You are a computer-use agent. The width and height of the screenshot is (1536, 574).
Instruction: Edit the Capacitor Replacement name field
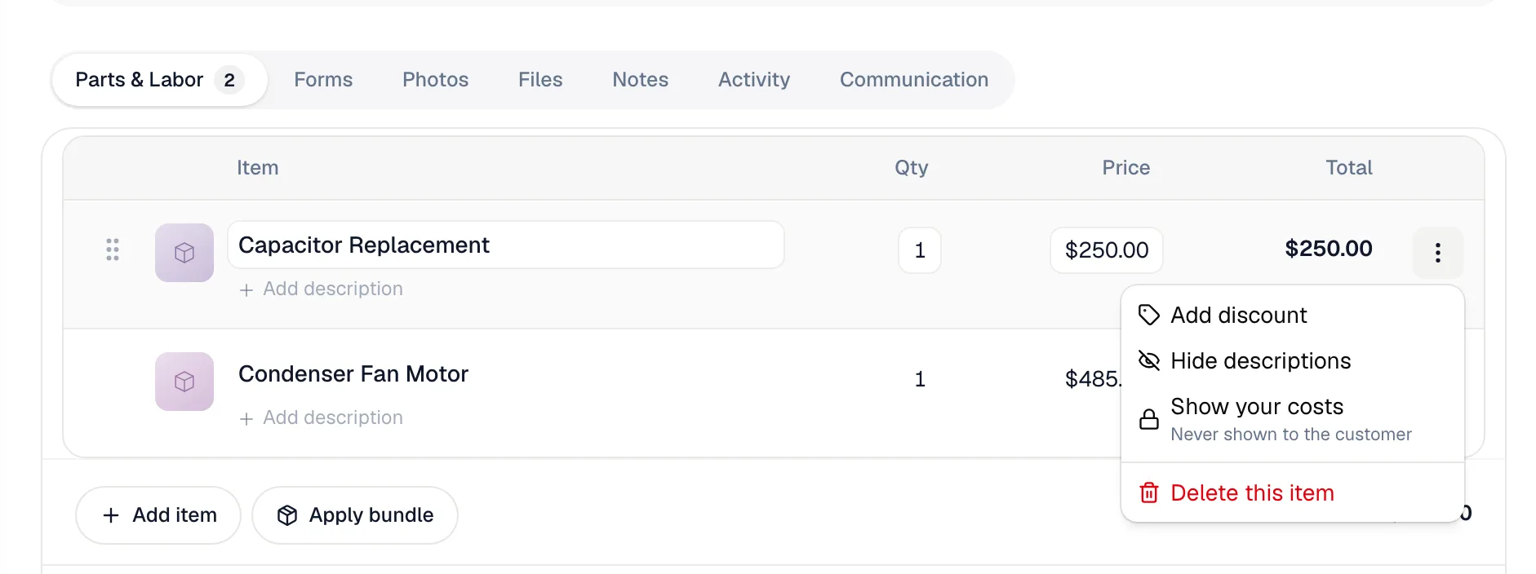pos(506,245)
